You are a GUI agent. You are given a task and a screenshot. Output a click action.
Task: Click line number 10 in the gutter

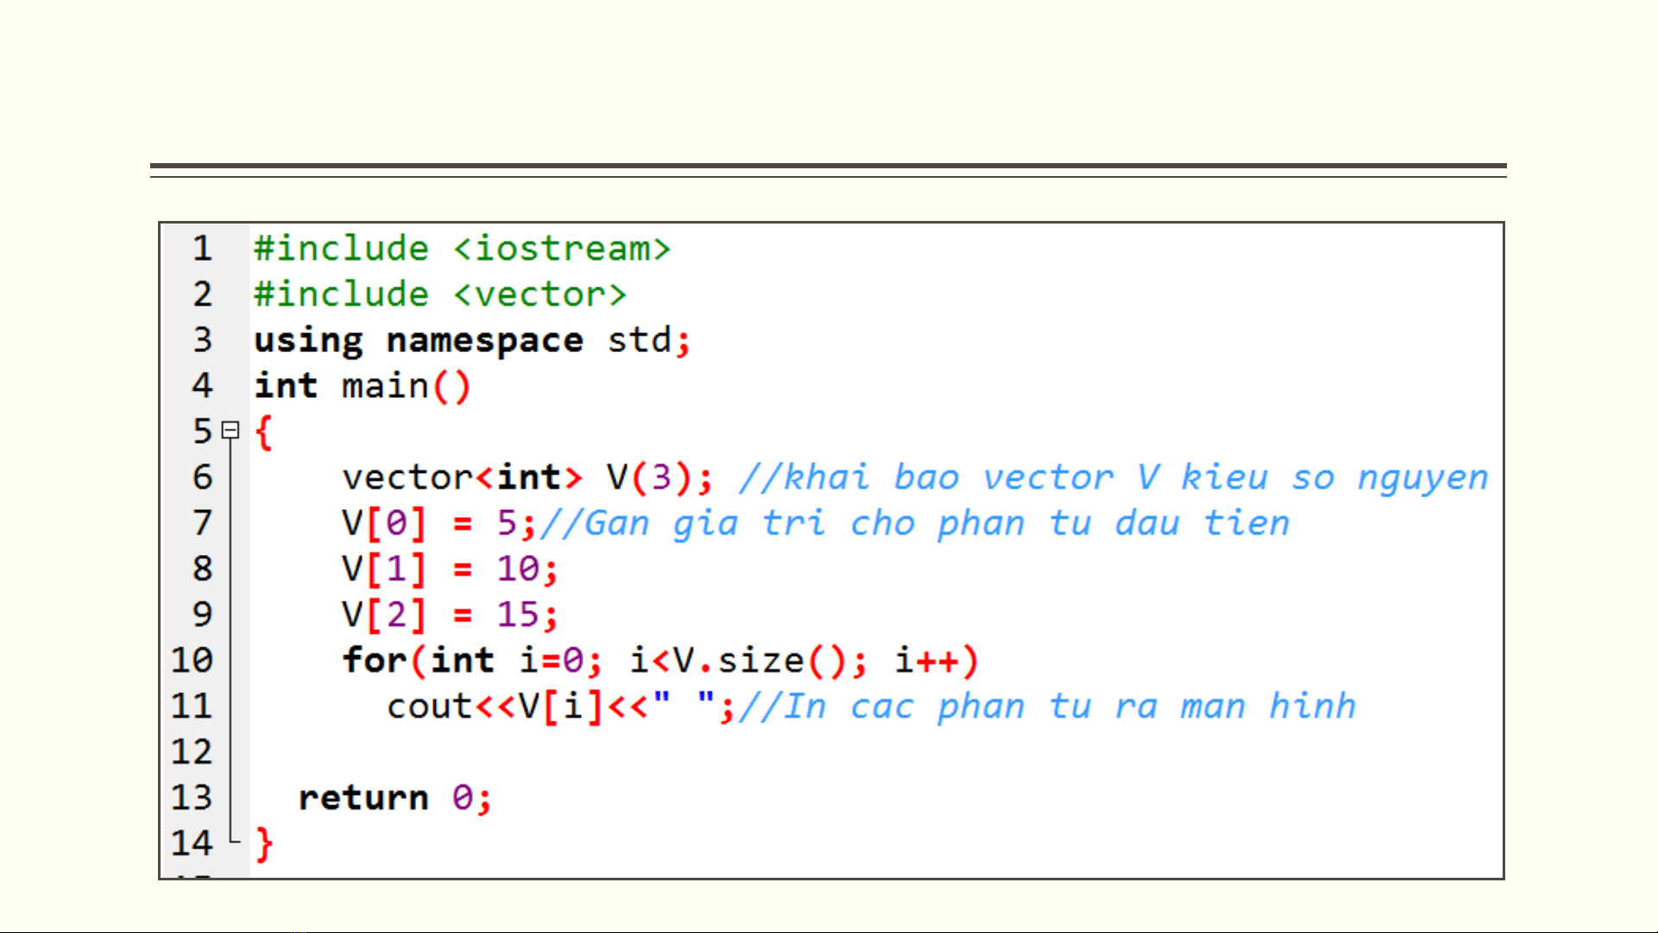point(192,660)
